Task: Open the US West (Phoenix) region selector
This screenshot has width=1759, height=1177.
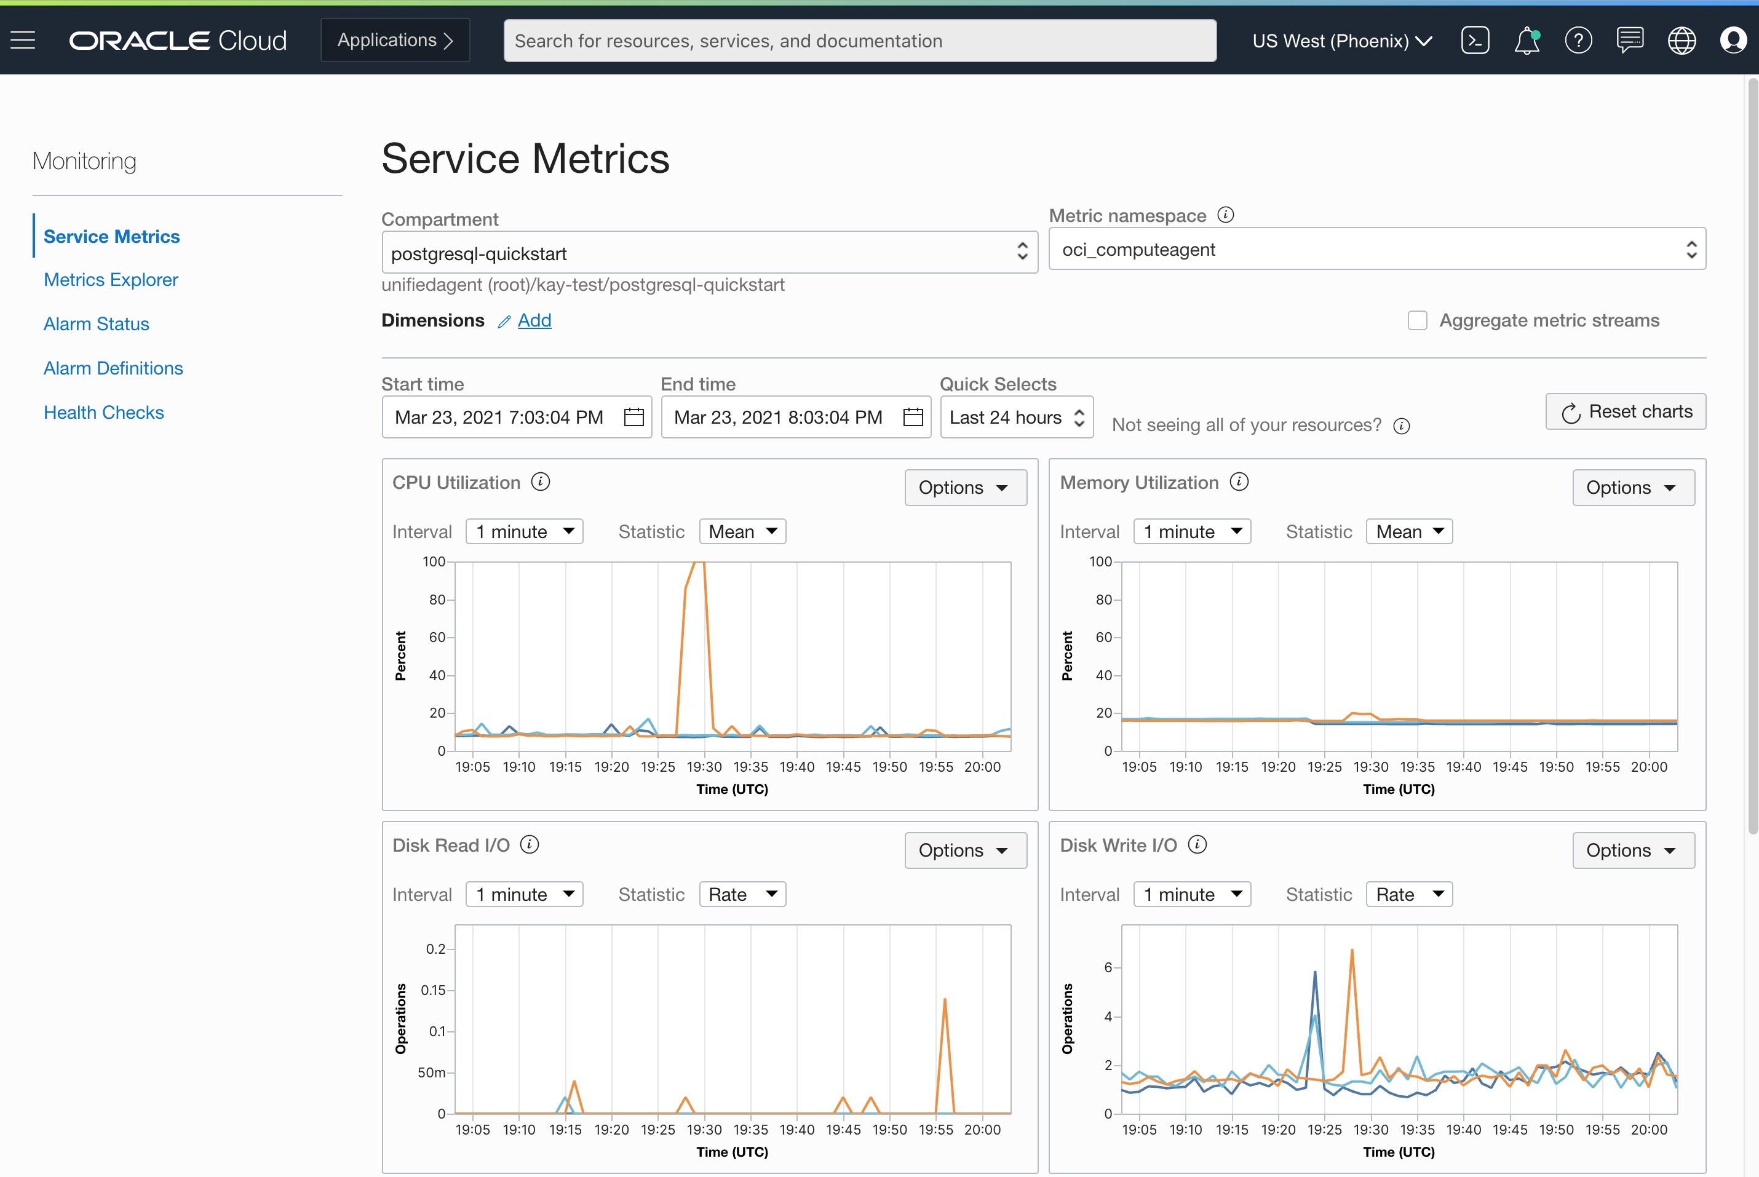Action: point(1341,41)
